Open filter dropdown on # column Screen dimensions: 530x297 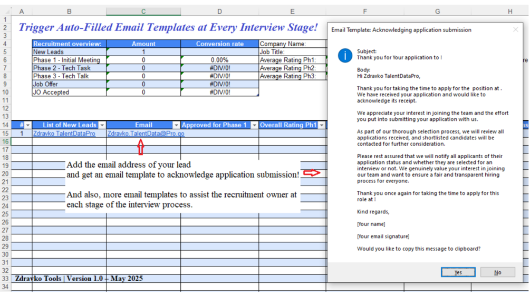28,125
